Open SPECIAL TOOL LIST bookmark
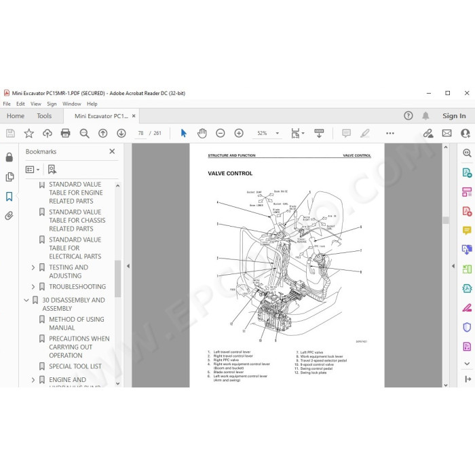Viewport: 475px width, 475px height. (x=75, y=366)
